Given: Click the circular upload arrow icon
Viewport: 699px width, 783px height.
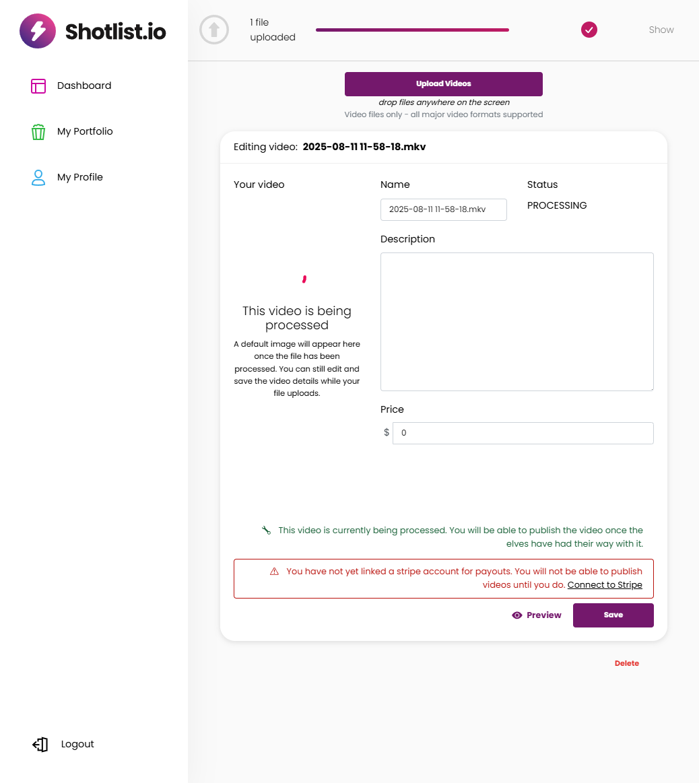Looking at the screenshot, I should tap(214, 30).
